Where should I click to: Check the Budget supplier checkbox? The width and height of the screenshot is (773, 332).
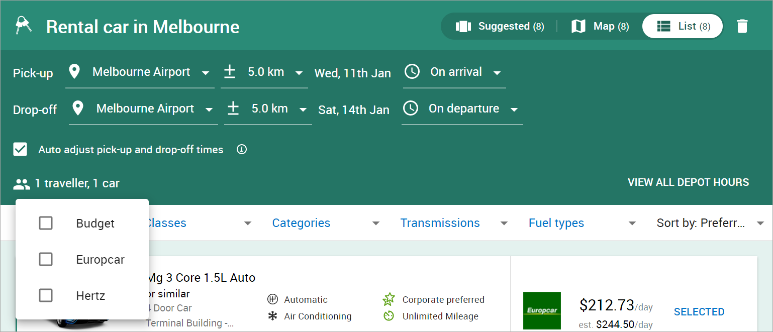(46, 223)
